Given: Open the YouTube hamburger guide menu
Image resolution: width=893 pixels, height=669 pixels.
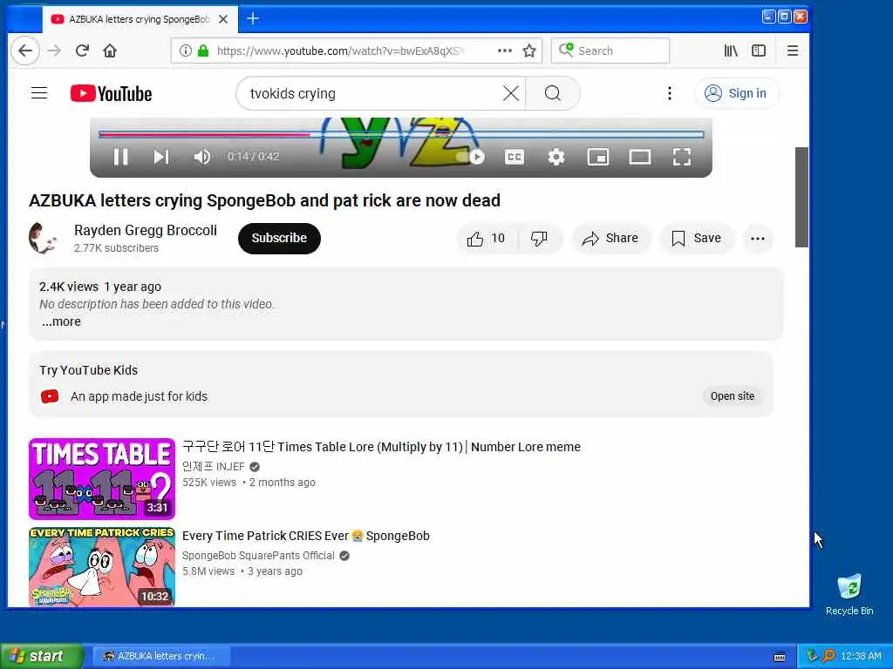Looking at the screenshot, I should coord(39,92).
